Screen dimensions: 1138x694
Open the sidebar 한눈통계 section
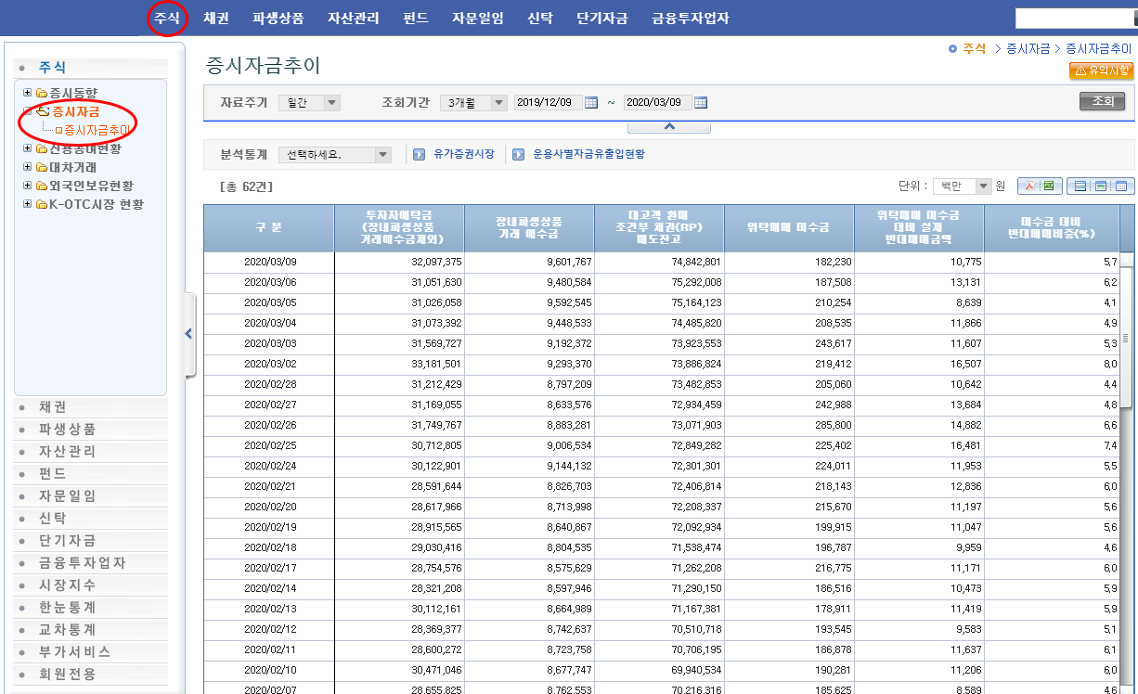pos(91,608)
